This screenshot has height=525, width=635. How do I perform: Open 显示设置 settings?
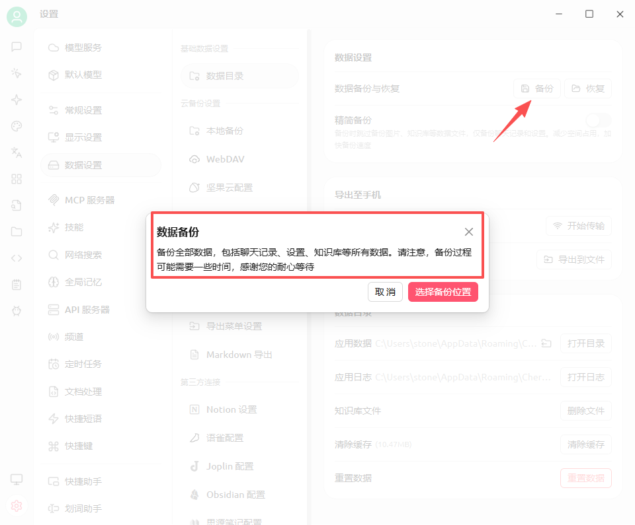pos(101,137)
